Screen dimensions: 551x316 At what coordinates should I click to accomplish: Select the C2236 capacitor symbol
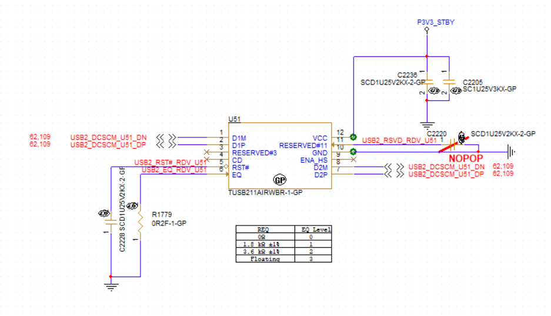point(427,82)
